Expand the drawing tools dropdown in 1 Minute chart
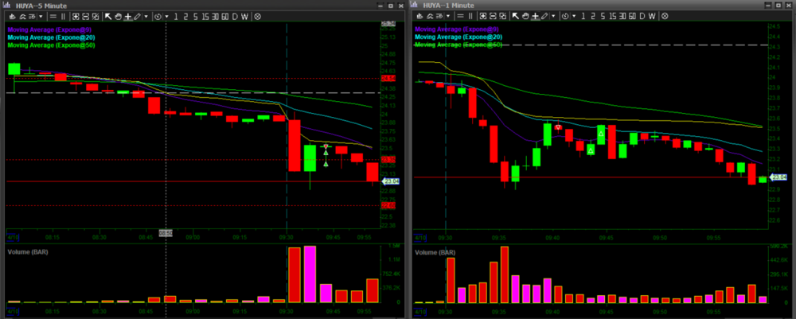Image resolution: width=796 pixels, height=319 pixels. point(554,17)
